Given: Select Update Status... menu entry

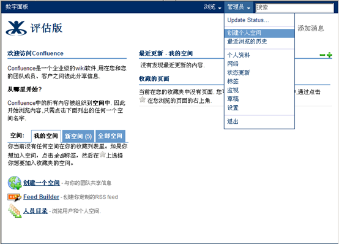Looking at the screenshot, I should [259, 20].
